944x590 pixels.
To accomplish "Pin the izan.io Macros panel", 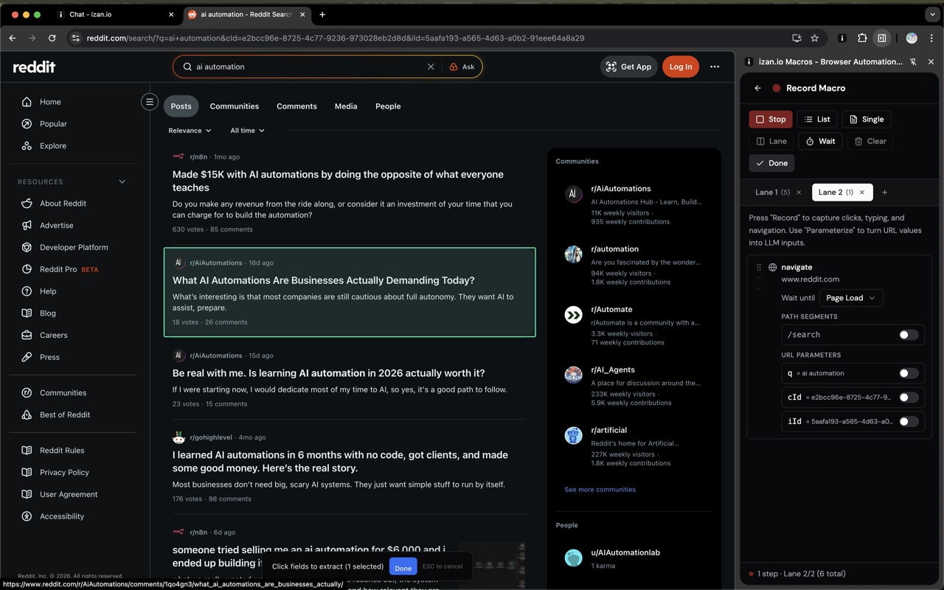I will pos(913,62).
